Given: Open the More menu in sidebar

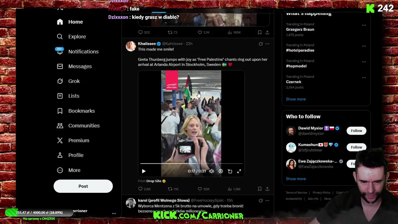Looking at the screenshot, I should (69, 170).
